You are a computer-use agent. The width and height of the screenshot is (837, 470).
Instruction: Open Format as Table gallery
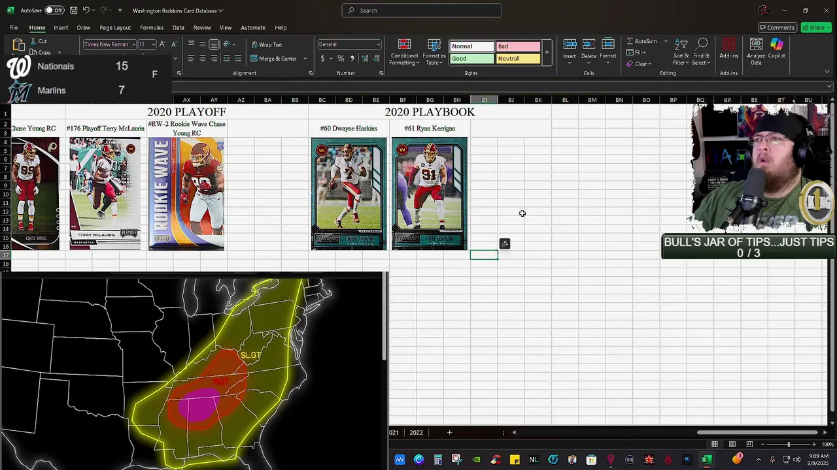pos(434,52)
